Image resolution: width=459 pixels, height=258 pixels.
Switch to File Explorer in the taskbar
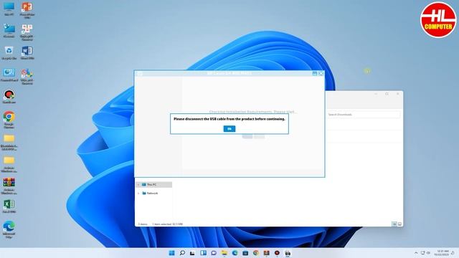pyautogui.click(x=224, y=253)
